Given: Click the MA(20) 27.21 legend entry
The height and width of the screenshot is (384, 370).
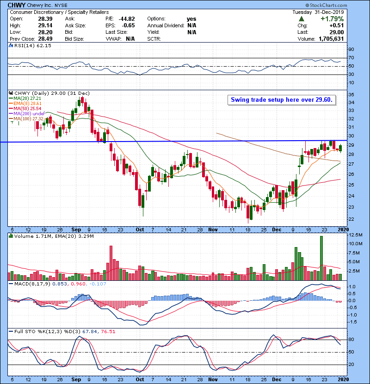Looking at the screenshot, I should click(25, 98).
